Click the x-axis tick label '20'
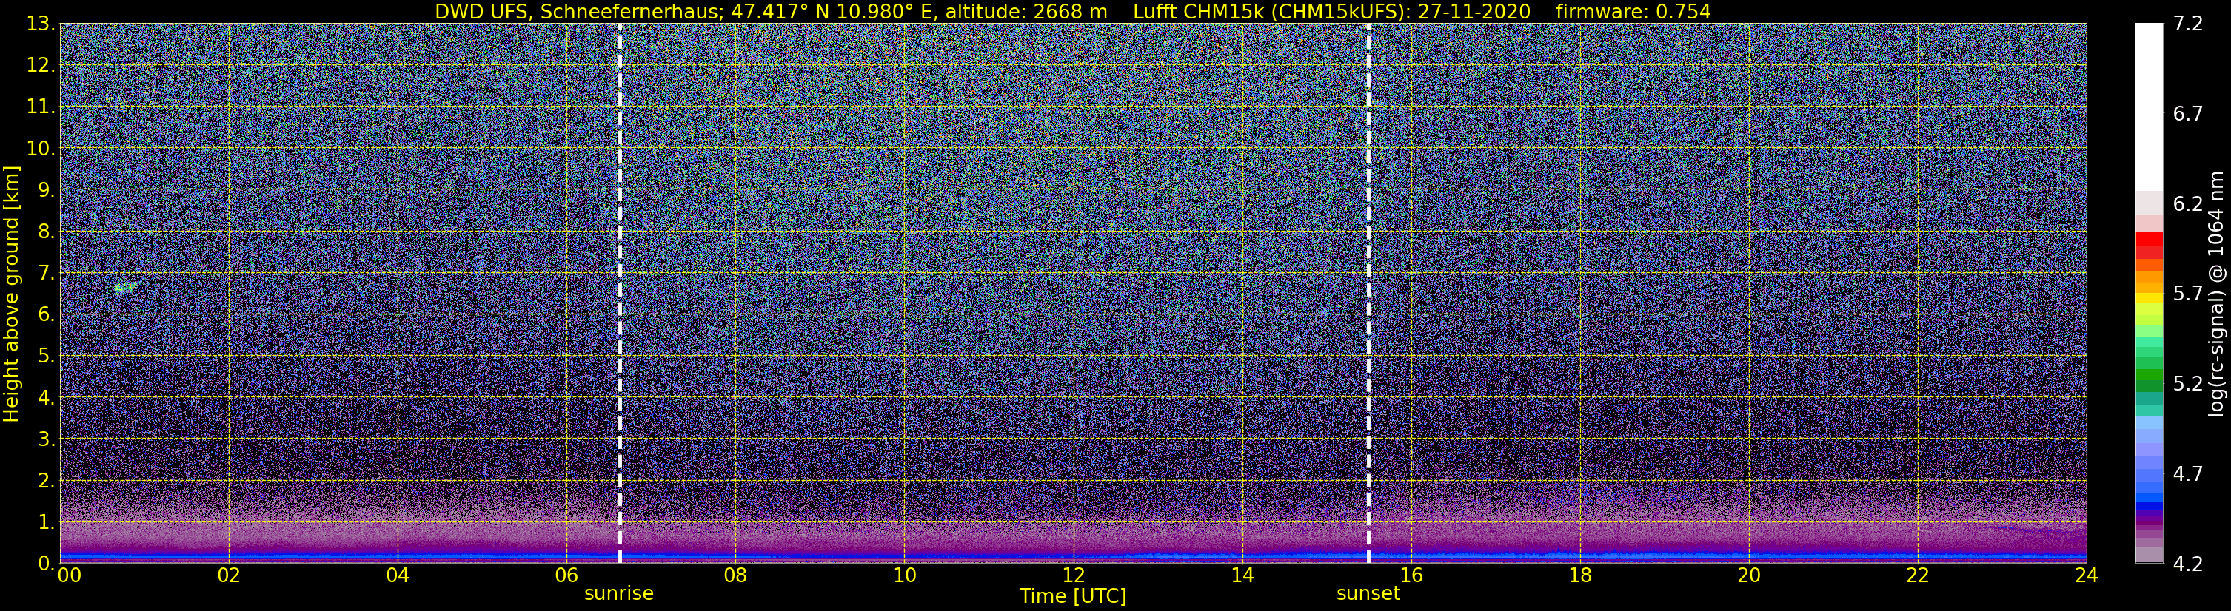 pos(1749,575)
